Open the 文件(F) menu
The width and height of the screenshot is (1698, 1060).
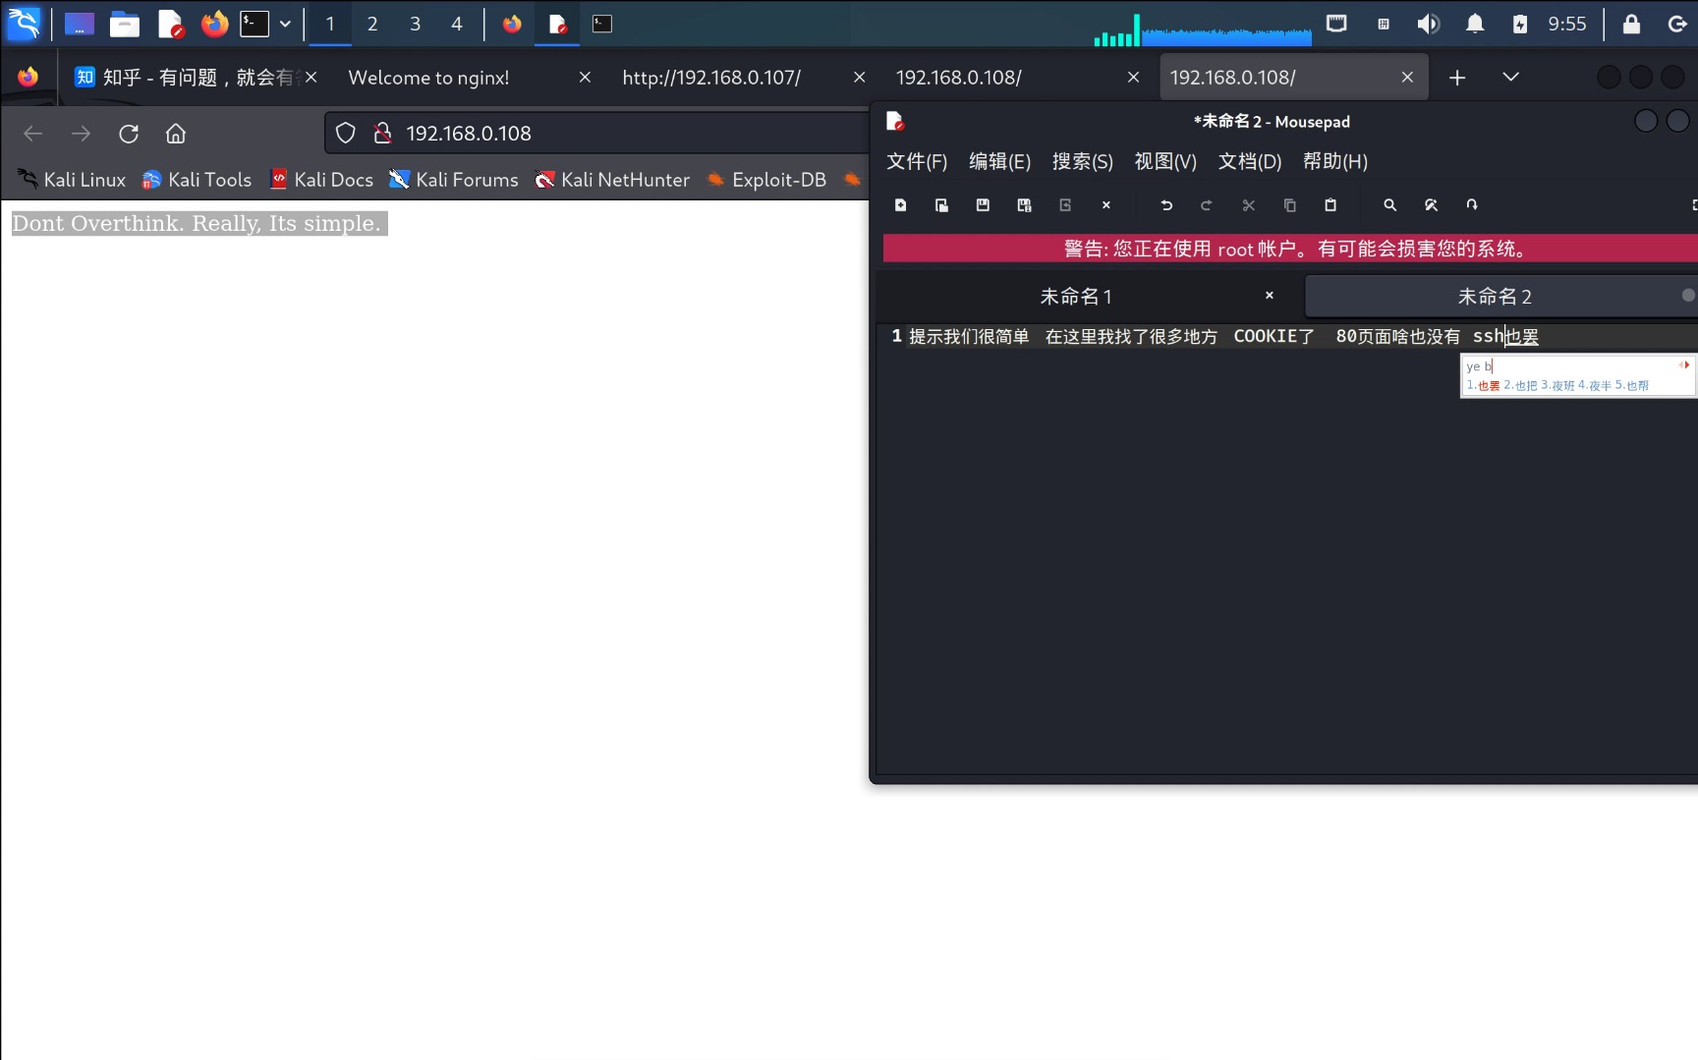pos(917,161)
